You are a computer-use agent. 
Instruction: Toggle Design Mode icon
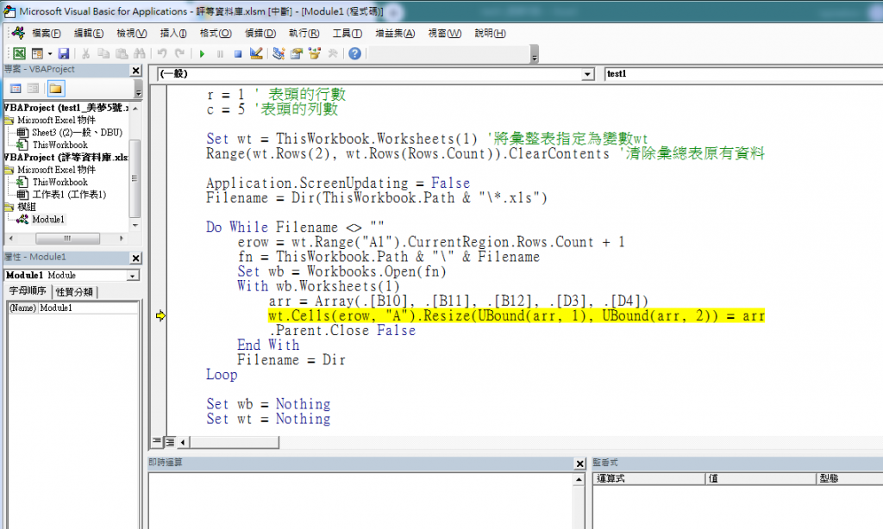[256, 53]
